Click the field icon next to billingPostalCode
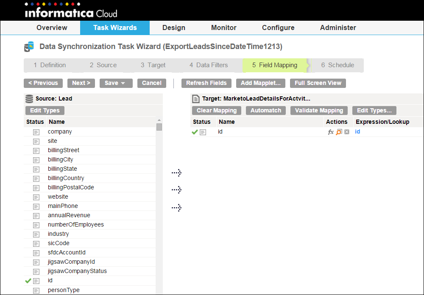Screen dimensions: 424x295 click(36, 188)
